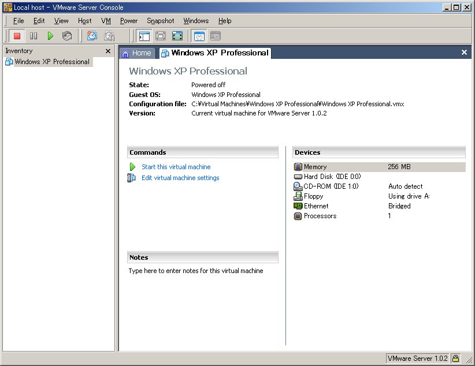Click the Notes section header
The image size is (475, 366).
click(x=203, y=257)
